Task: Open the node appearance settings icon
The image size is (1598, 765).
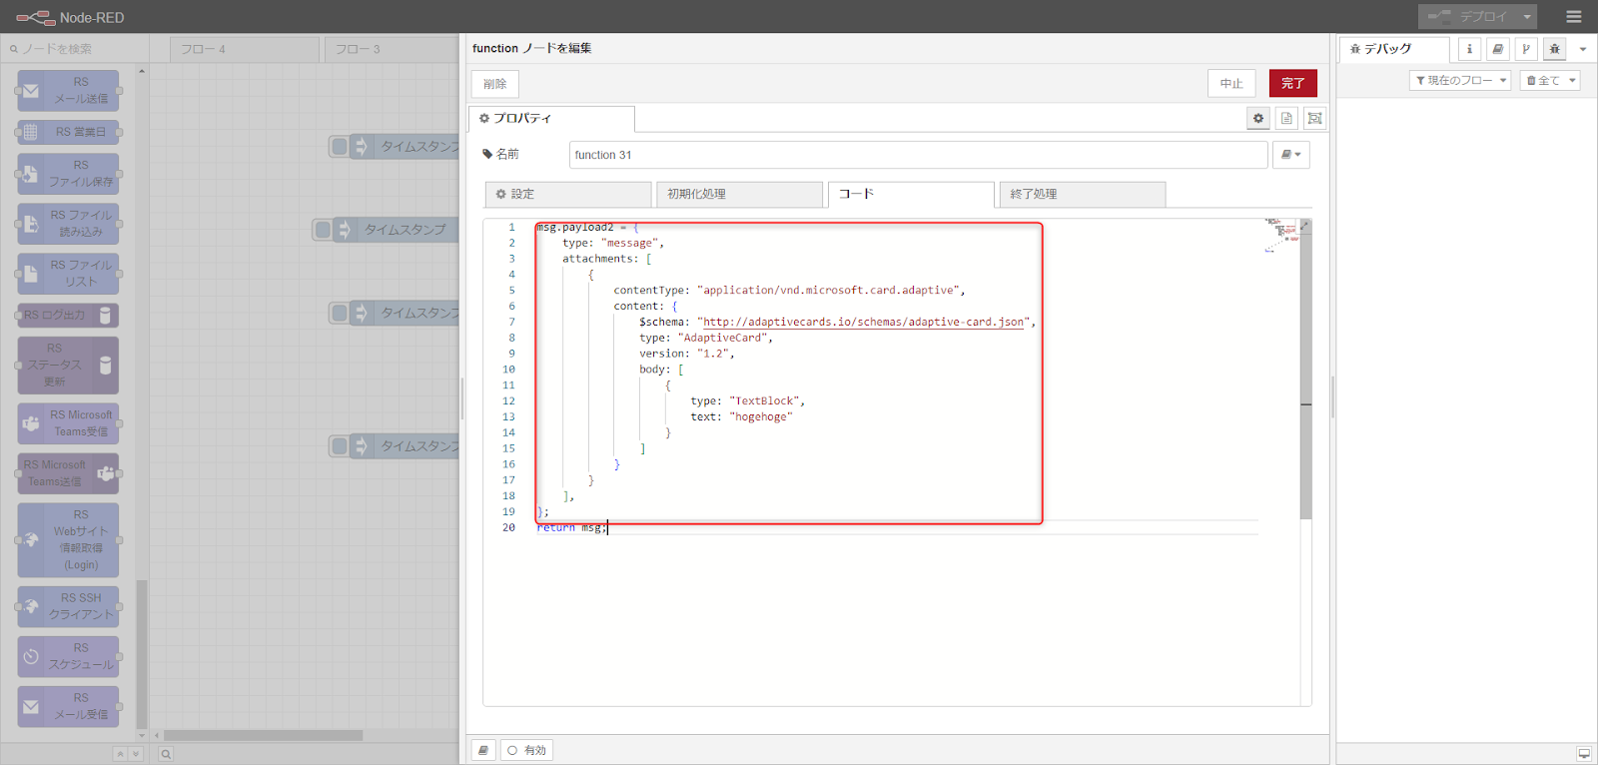Action: [1315, 118]
